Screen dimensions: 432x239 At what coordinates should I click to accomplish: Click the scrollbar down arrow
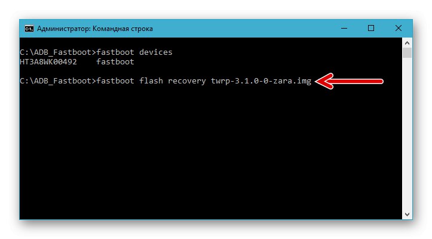[407, 214]
